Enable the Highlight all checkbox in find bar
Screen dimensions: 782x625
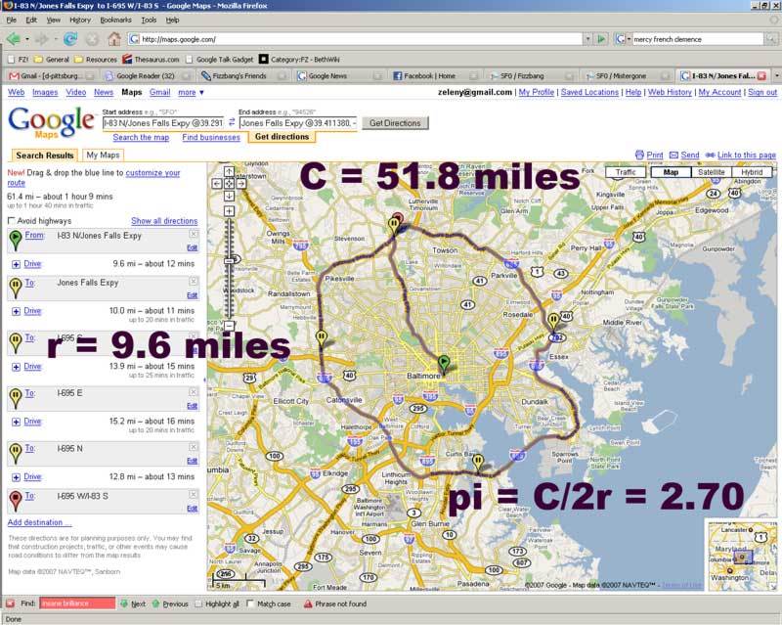(197, 604)
